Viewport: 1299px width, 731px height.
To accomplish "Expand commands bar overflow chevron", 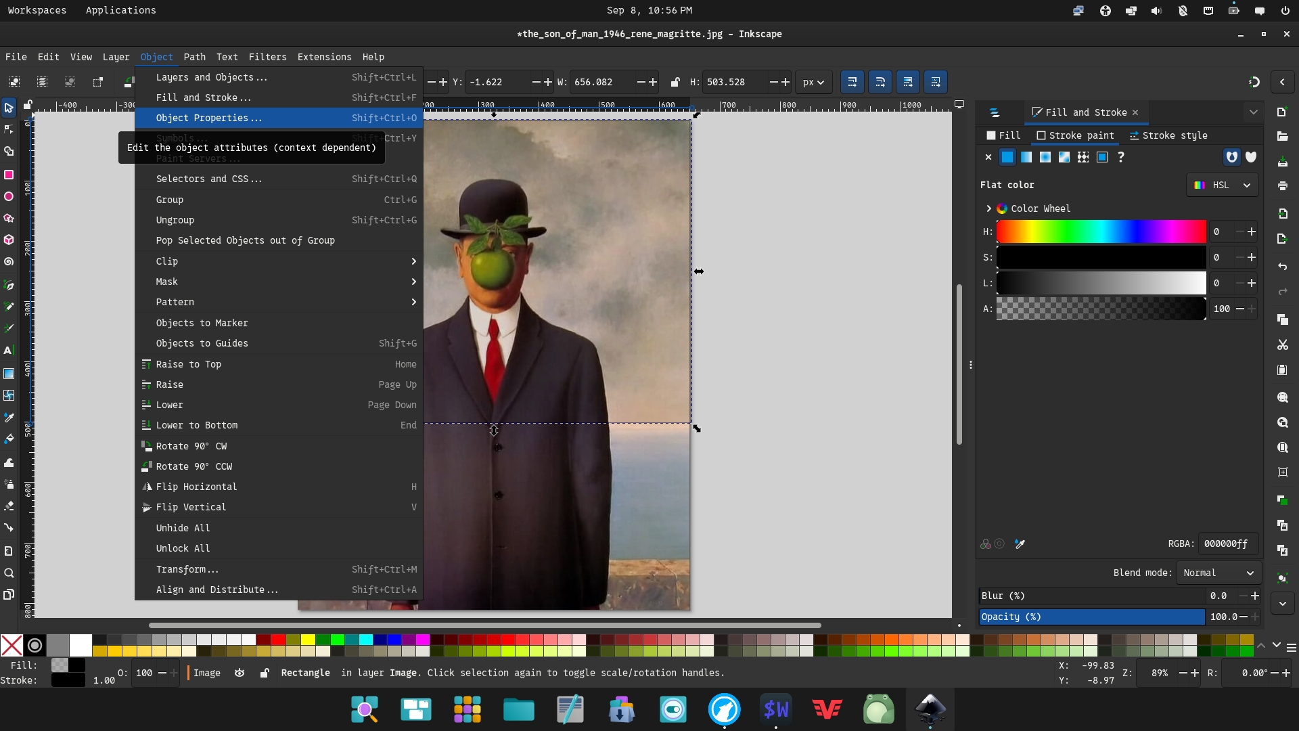I will point(1282,603).
